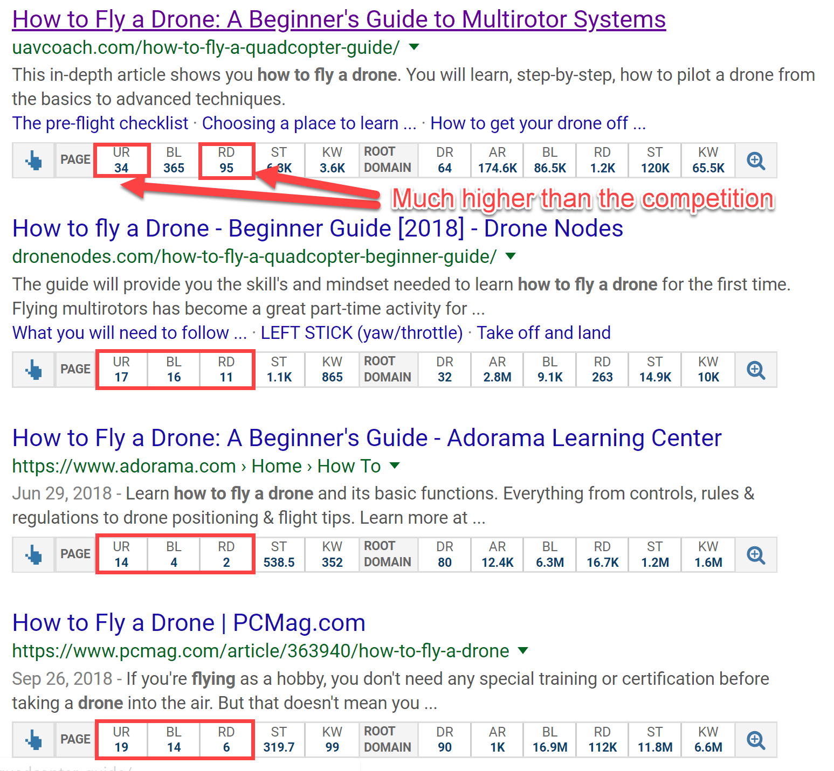
Task: Click the LEFT STICK (yaw/throttle) sitelink
Action: tap(362, 332)
